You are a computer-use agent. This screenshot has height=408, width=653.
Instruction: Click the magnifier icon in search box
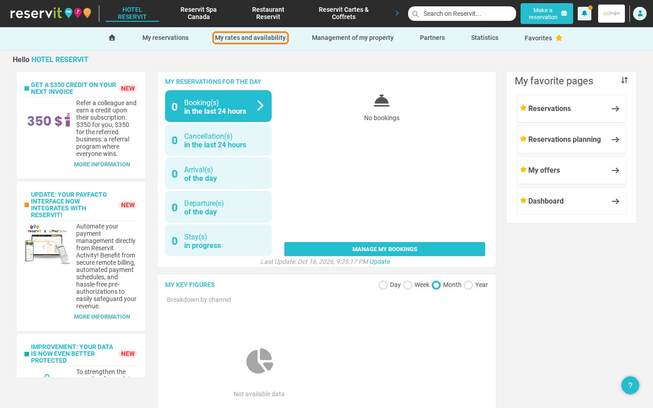coord(415,14)
